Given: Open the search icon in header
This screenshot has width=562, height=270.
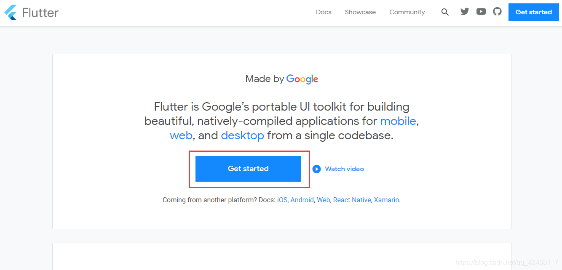Looking at the screenshot, I should [445, 12].
